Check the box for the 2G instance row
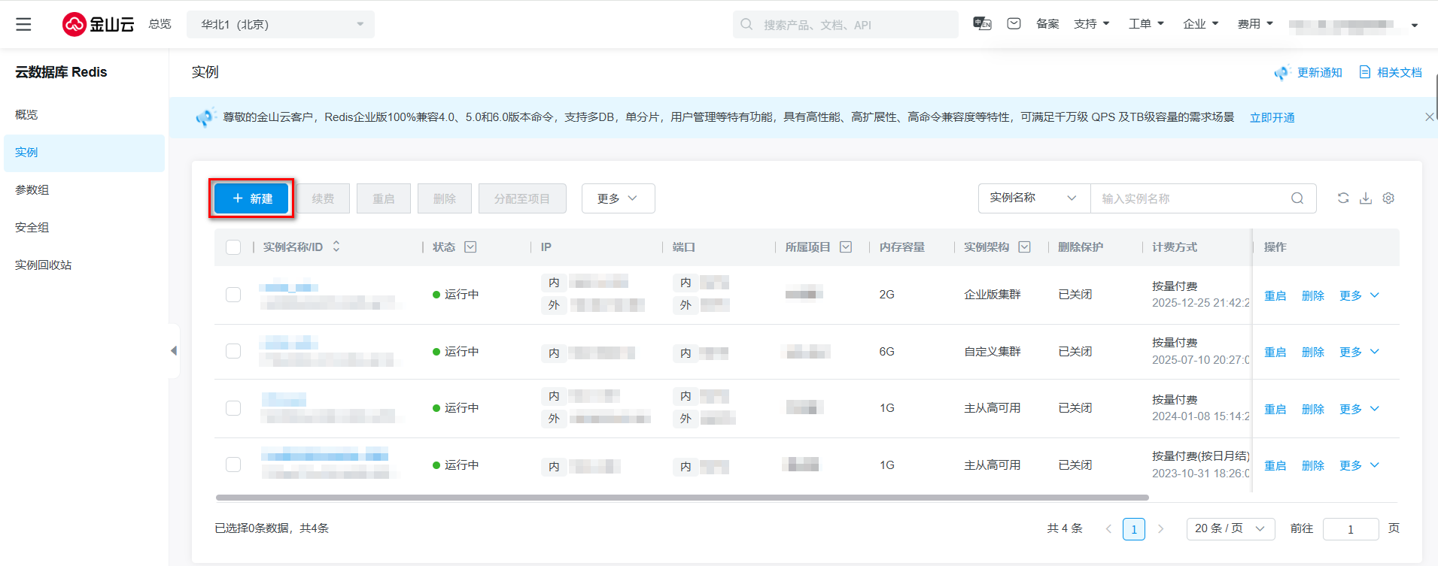 [x=233, y=295]
